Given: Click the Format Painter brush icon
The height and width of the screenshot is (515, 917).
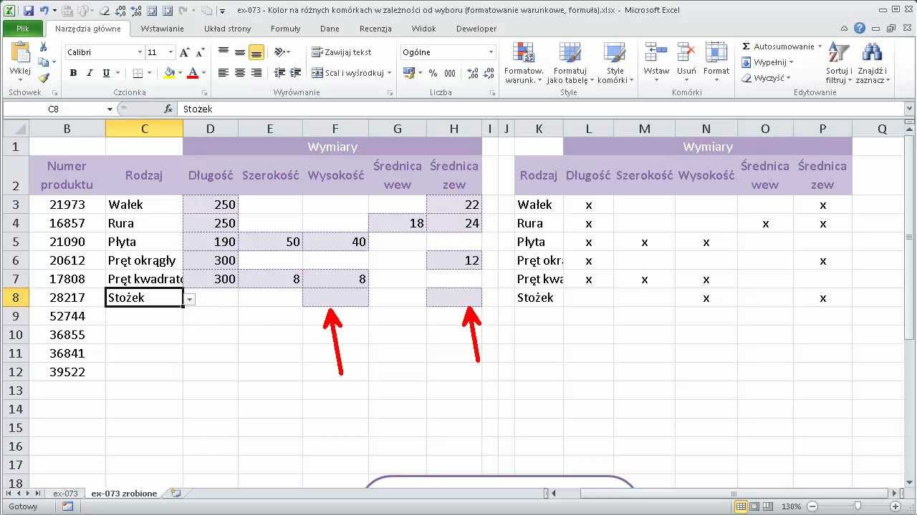Looking at the screenshot, I should 44,78.
